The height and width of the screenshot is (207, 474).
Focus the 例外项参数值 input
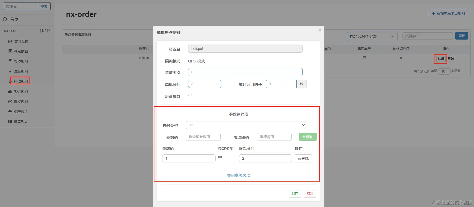203,137
